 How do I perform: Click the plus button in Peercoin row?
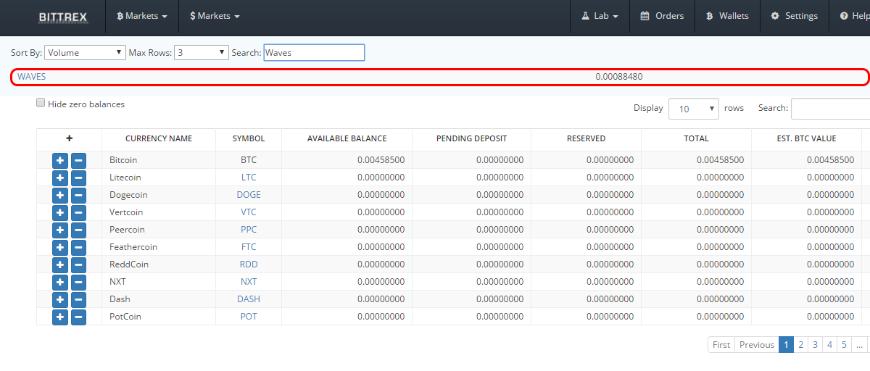(60, 230)
